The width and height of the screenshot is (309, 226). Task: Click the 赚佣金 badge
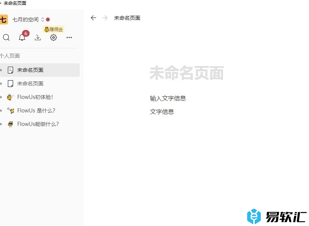point(53,29)
